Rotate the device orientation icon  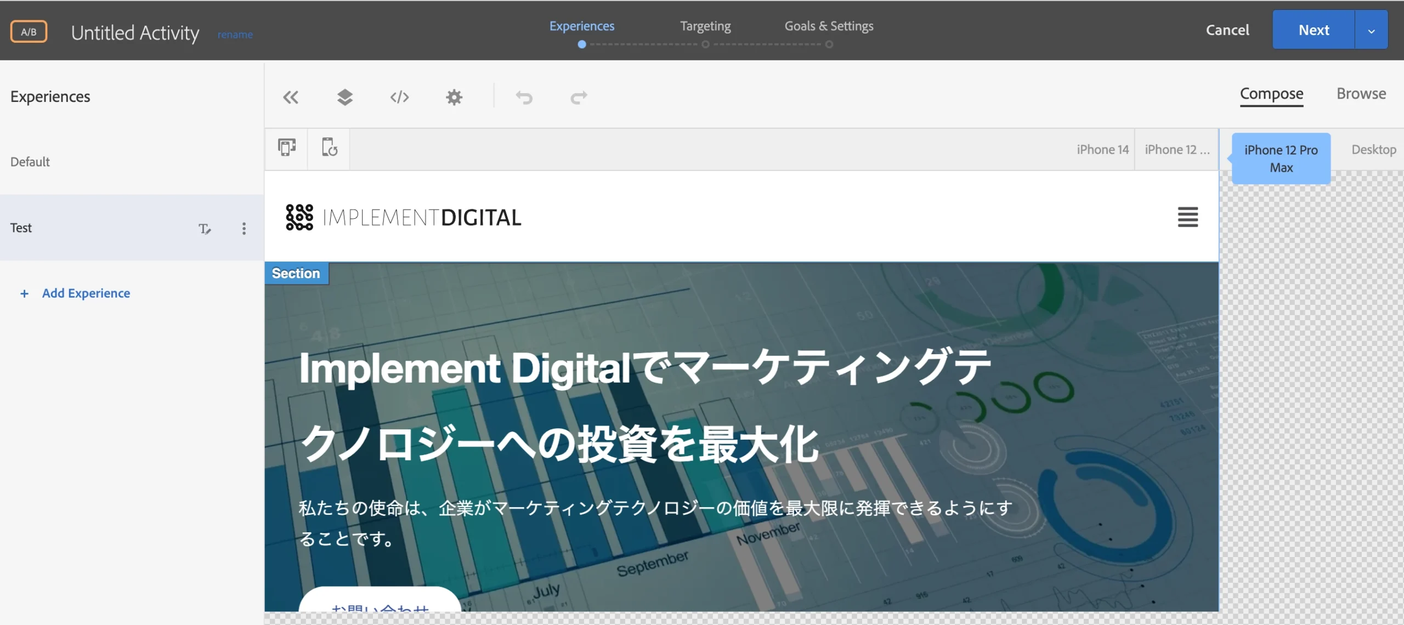point(329,148)
